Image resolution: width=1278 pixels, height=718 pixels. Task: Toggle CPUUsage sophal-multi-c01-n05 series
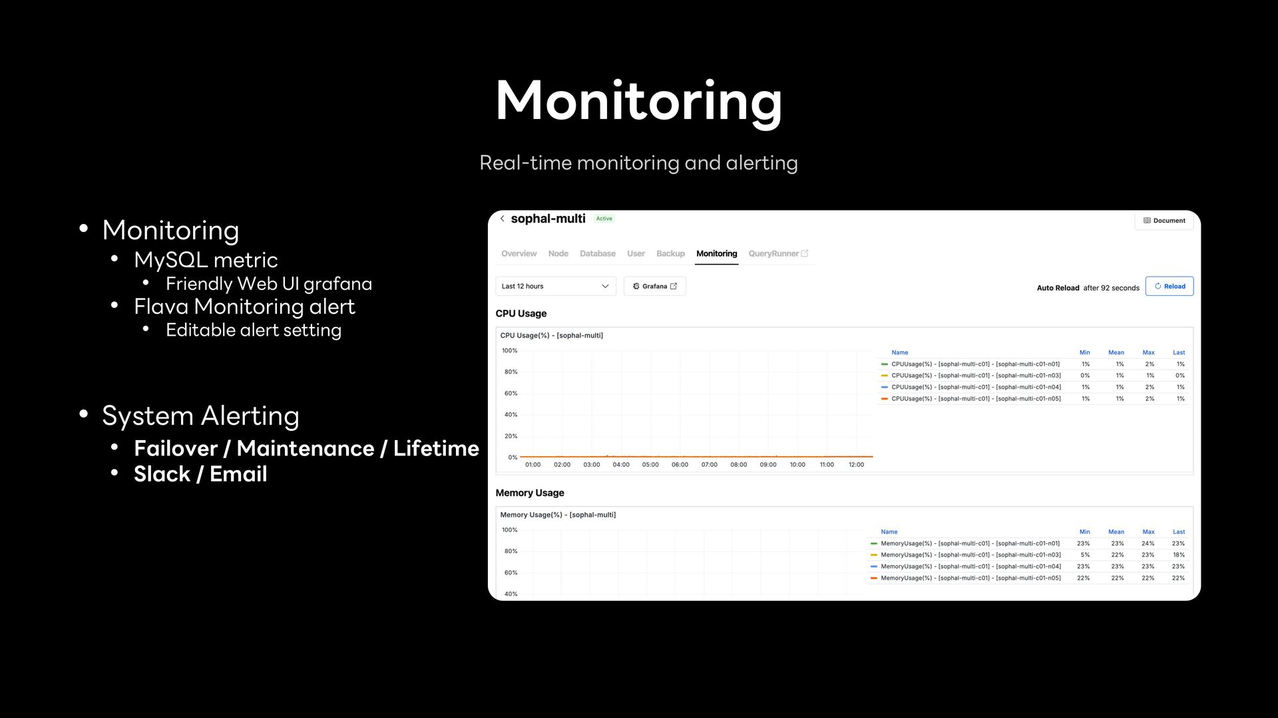976,399
